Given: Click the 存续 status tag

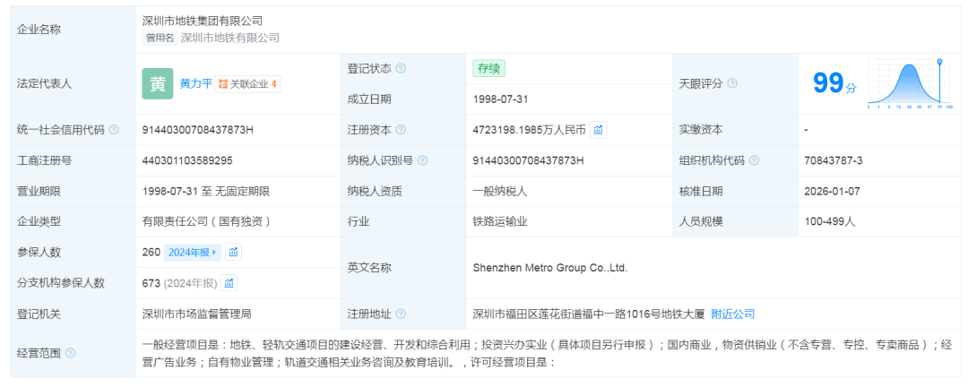Looking at the screenshot, I should click(x=489, y=68).
